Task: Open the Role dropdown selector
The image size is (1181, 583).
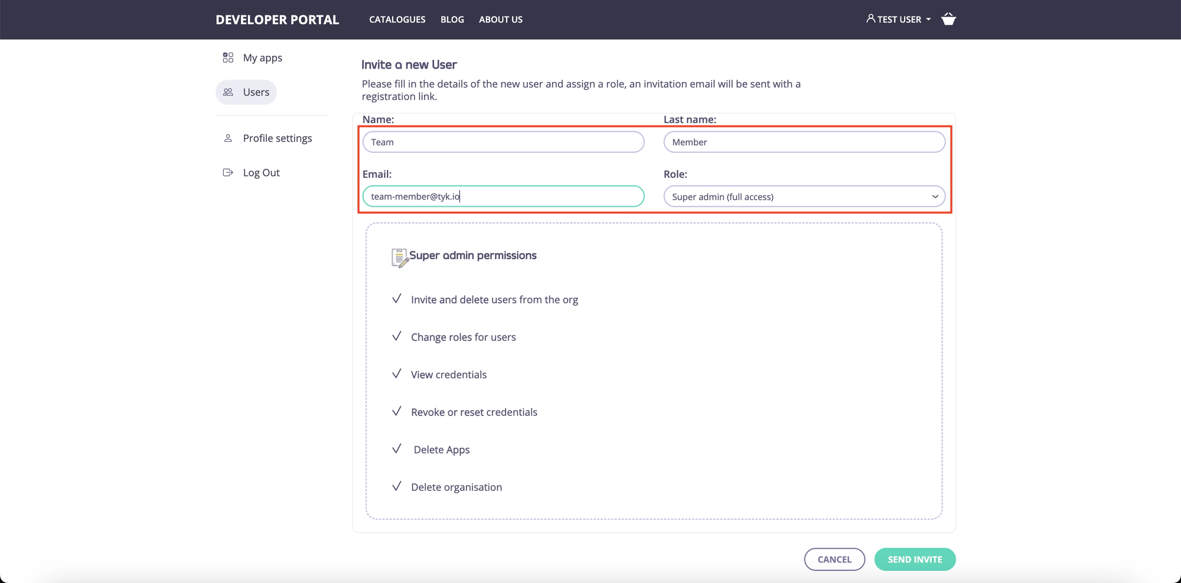Action: (804, 197)
